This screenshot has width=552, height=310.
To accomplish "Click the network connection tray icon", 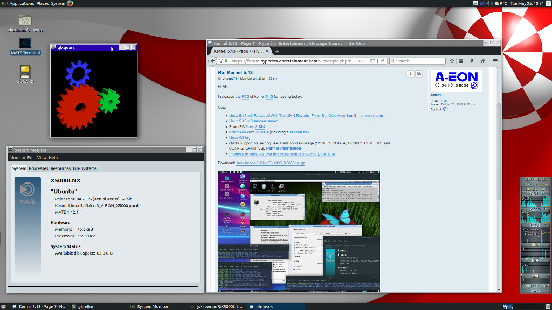I will coord(475,3).
